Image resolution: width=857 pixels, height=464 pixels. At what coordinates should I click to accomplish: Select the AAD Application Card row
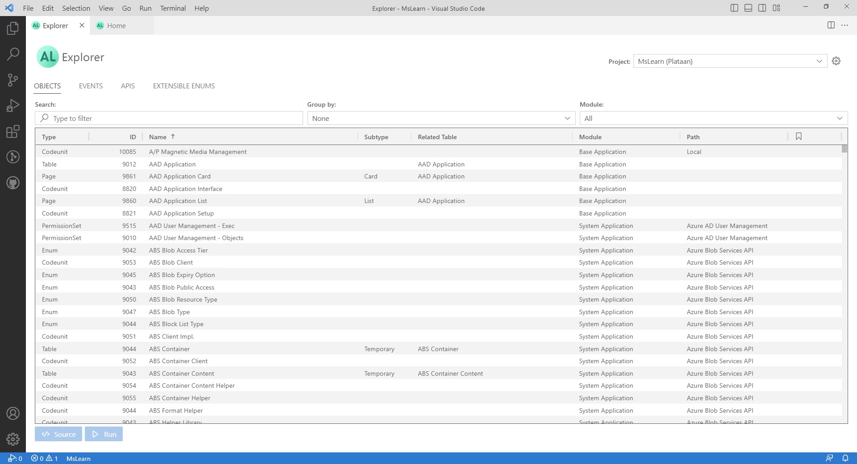pos(438,176)
